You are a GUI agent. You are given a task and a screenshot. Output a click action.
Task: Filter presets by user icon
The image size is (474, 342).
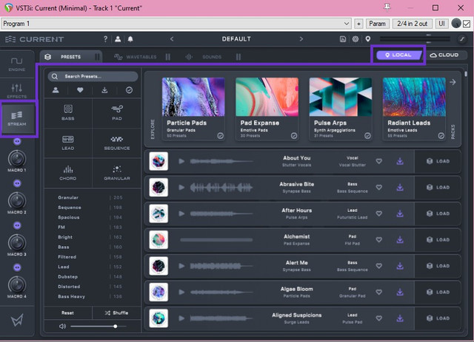56,90
